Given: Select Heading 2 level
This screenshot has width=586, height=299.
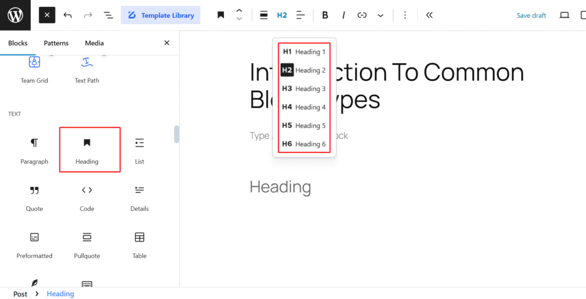Looking at the screenshot, I should pos(304,70).
